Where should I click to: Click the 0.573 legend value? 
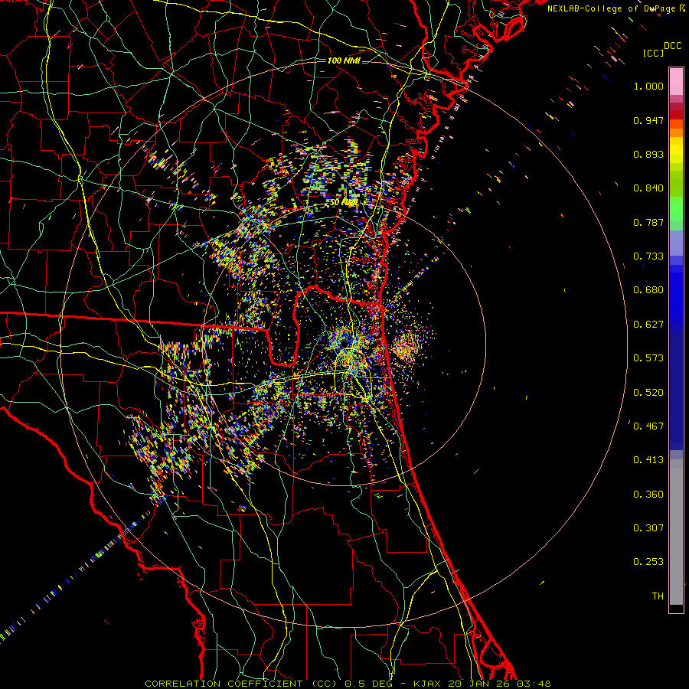coord(648,358)
